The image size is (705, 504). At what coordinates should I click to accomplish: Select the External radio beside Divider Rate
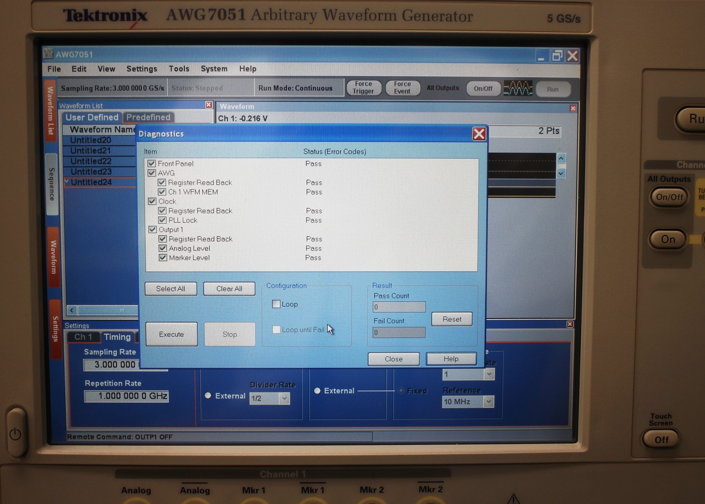click(208, 395)
